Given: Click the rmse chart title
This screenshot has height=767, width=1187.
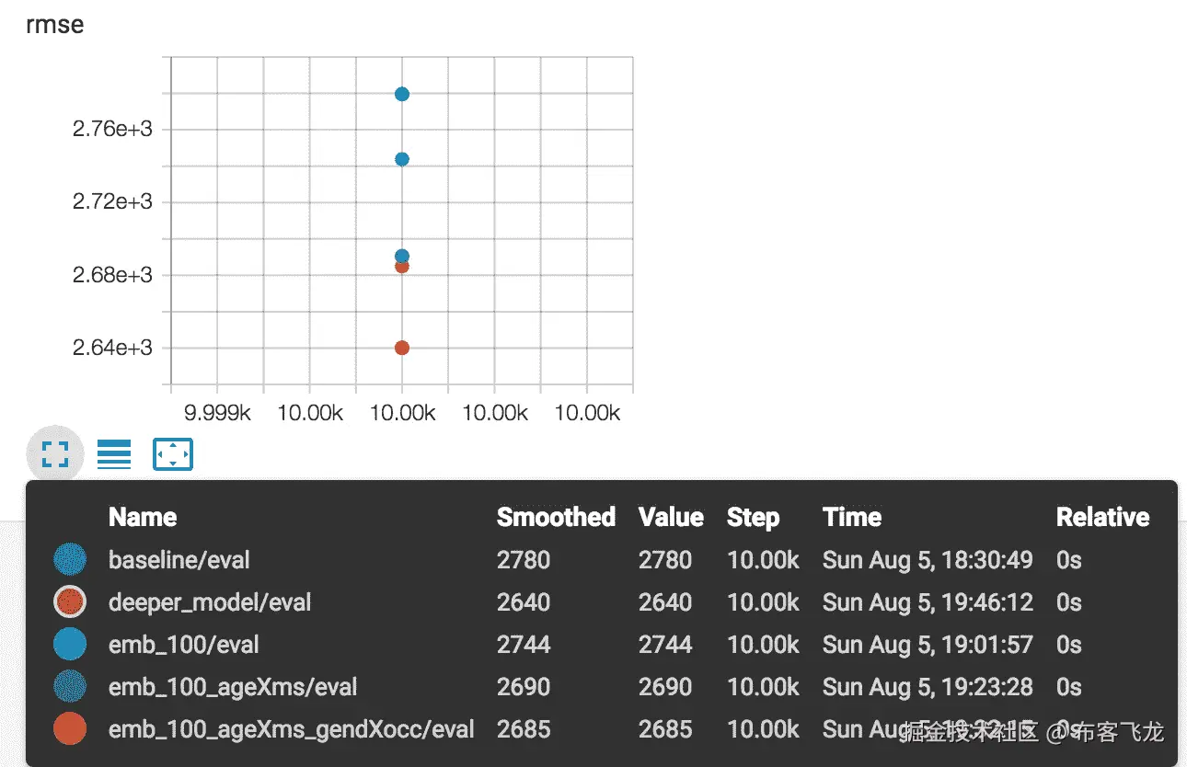Looking at the screenshot, I should click(x=55, y=24).
